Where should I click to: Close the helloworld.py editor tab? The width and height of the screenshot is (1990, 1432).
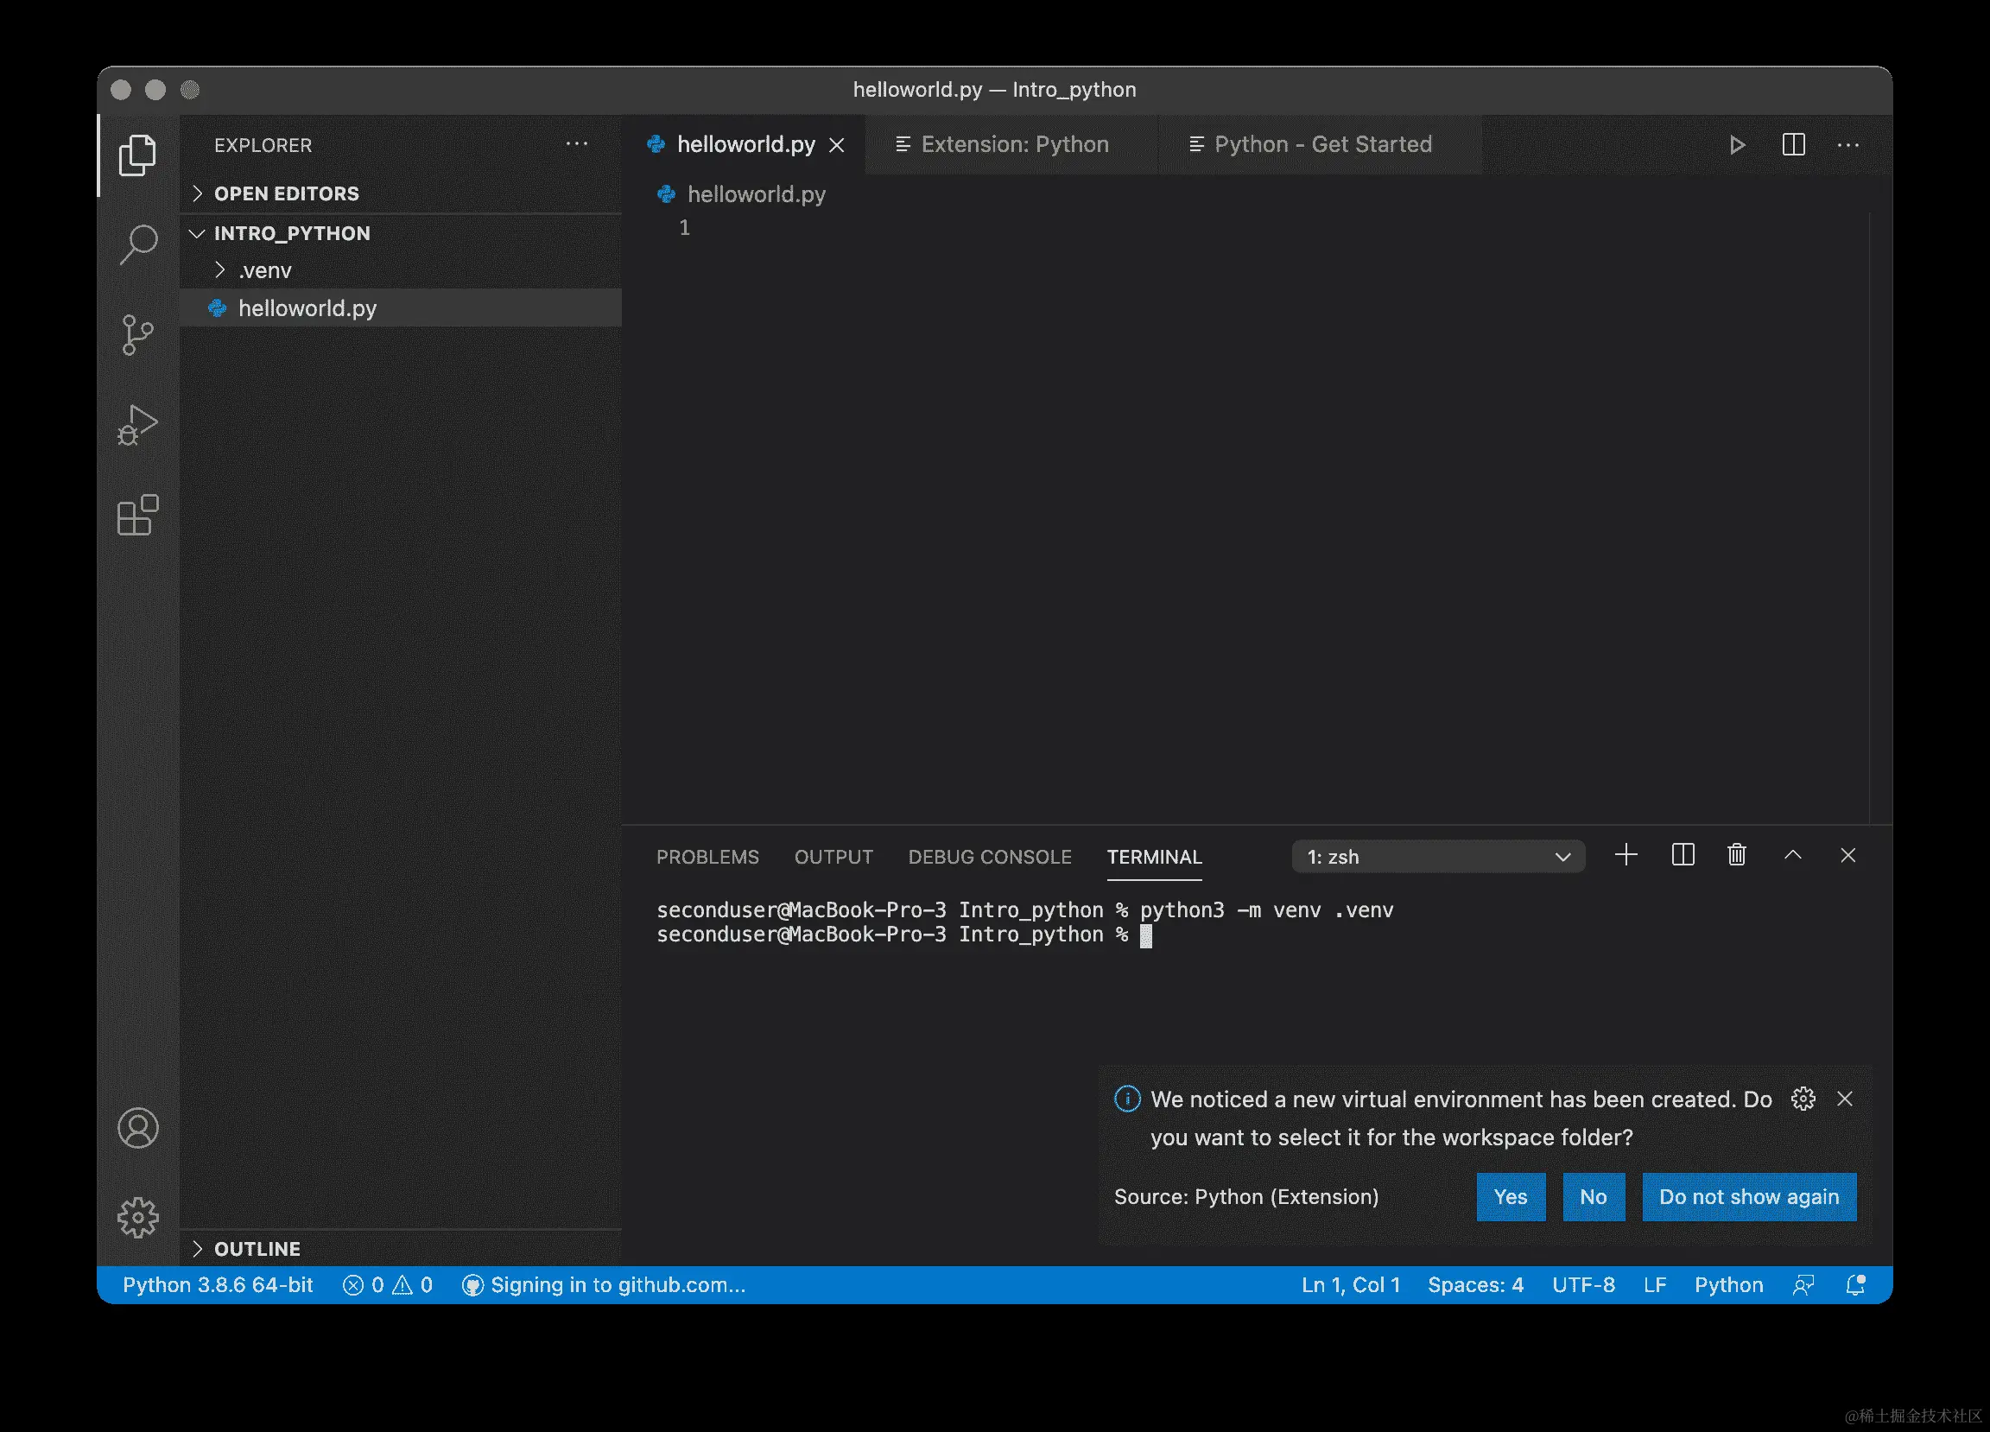pyautogui.click(x=837, y=146)
